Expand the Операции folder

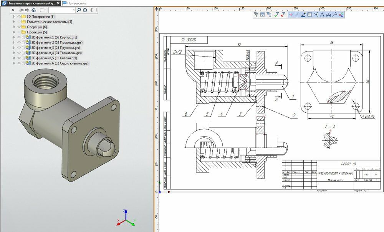(14, 27)
